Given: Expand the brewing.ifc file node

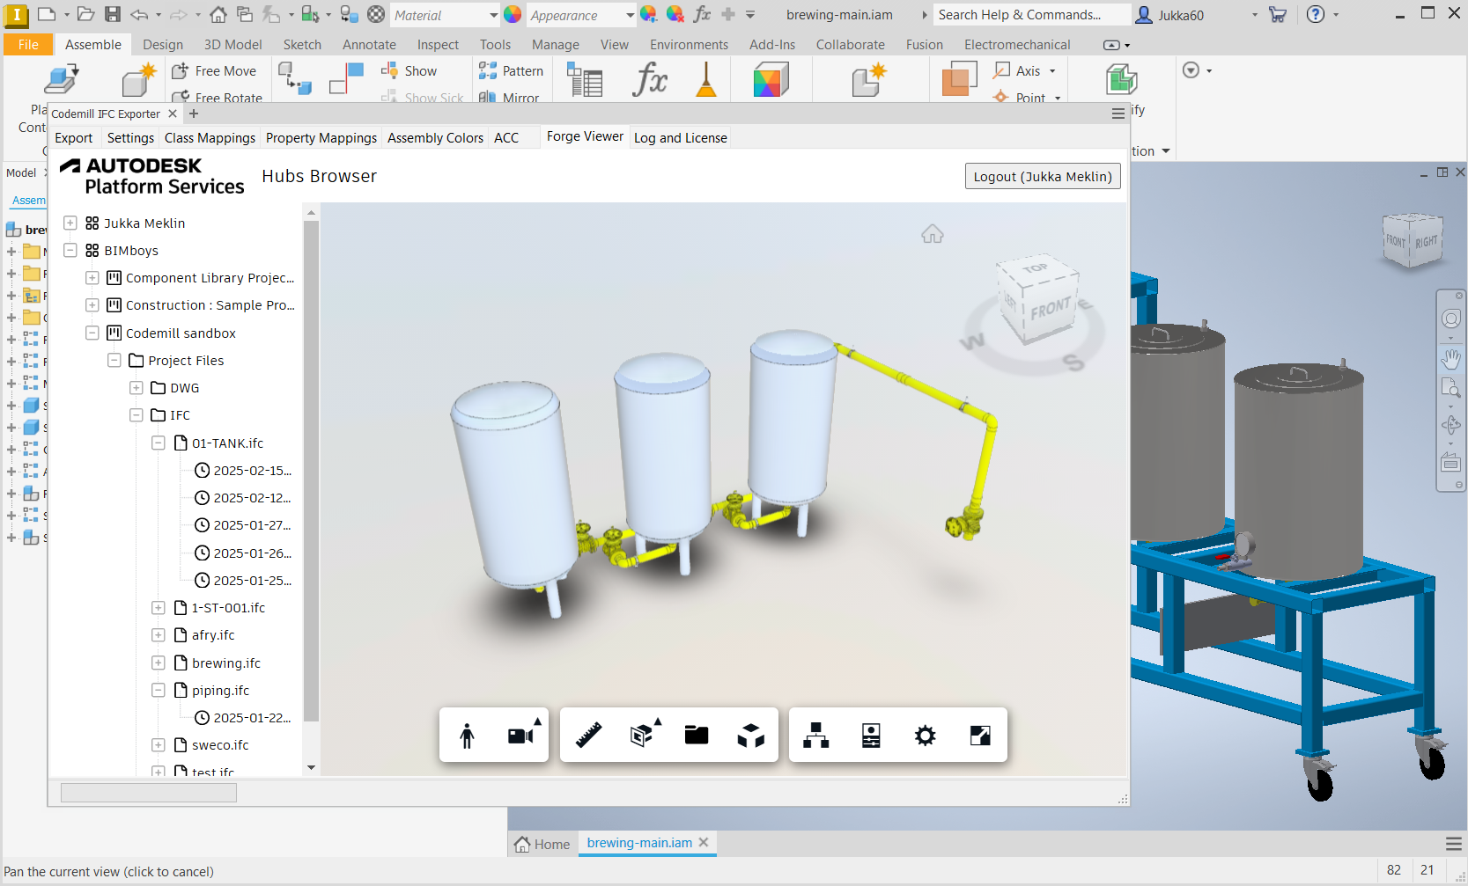Looking at the screenshot, I should click(x=159, y=663).
